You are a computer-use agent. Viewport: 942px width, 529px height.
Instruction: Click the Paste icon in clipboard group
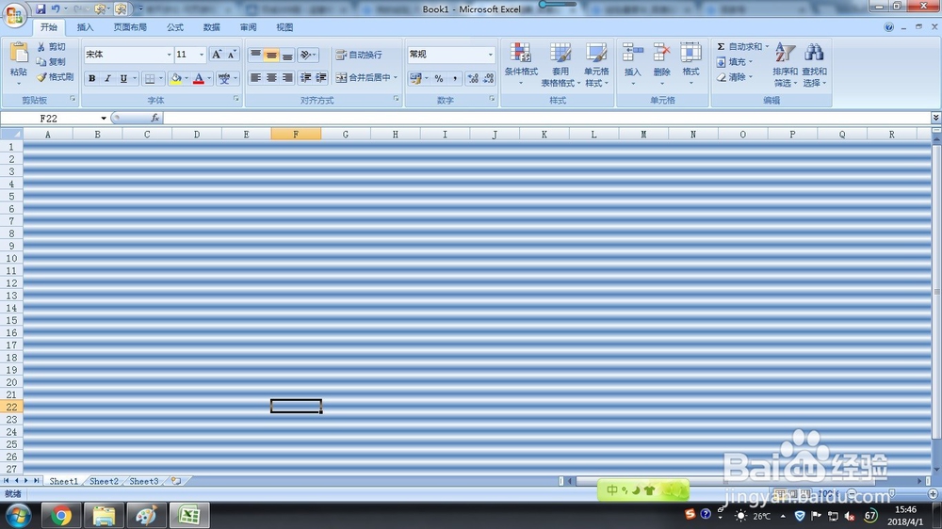(x=19, y=53)
